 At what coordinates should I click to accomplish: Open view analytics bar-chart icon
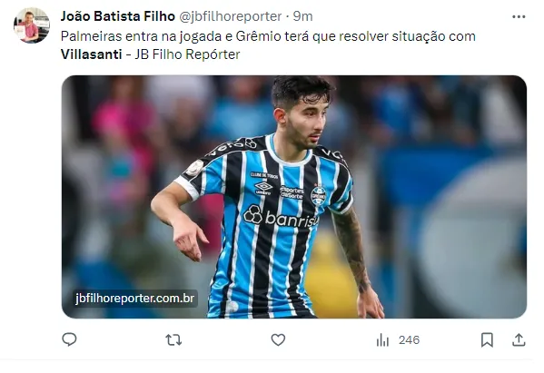click(x=382, y=339)
